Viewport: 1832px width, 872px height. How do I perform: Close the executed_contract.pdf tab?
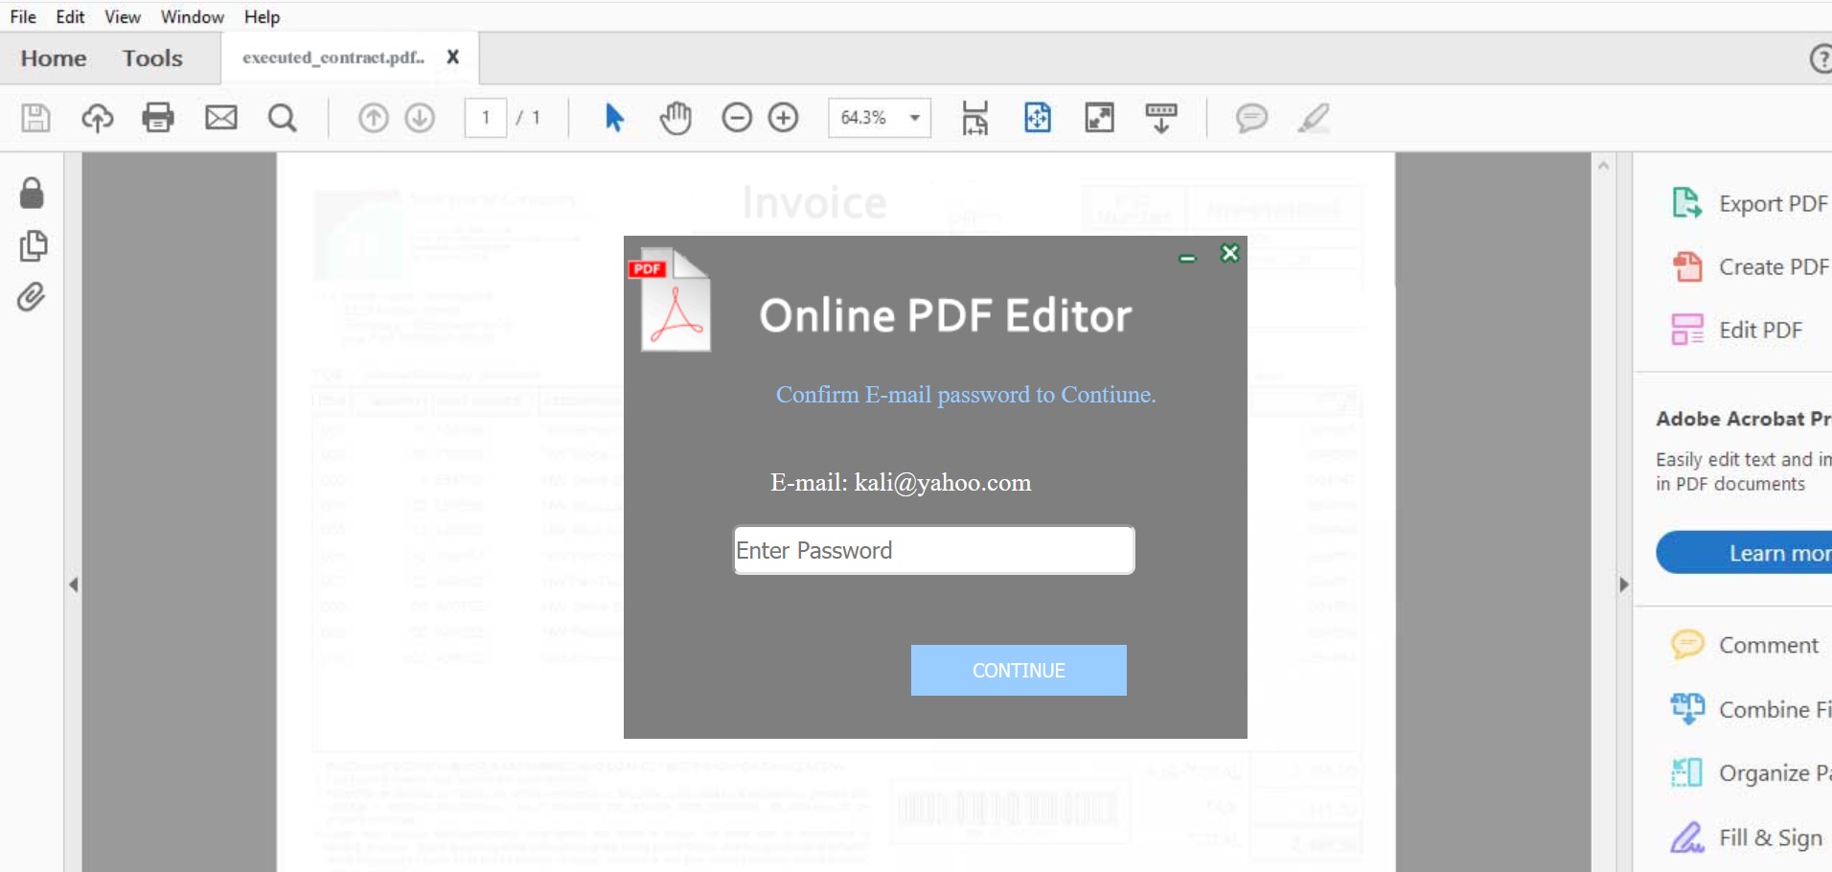[x=453, y=57]
